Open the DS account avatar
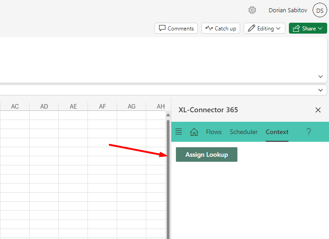Image resolution: width=329 pixels, height=239 pixels. click(x=319, y=10)
